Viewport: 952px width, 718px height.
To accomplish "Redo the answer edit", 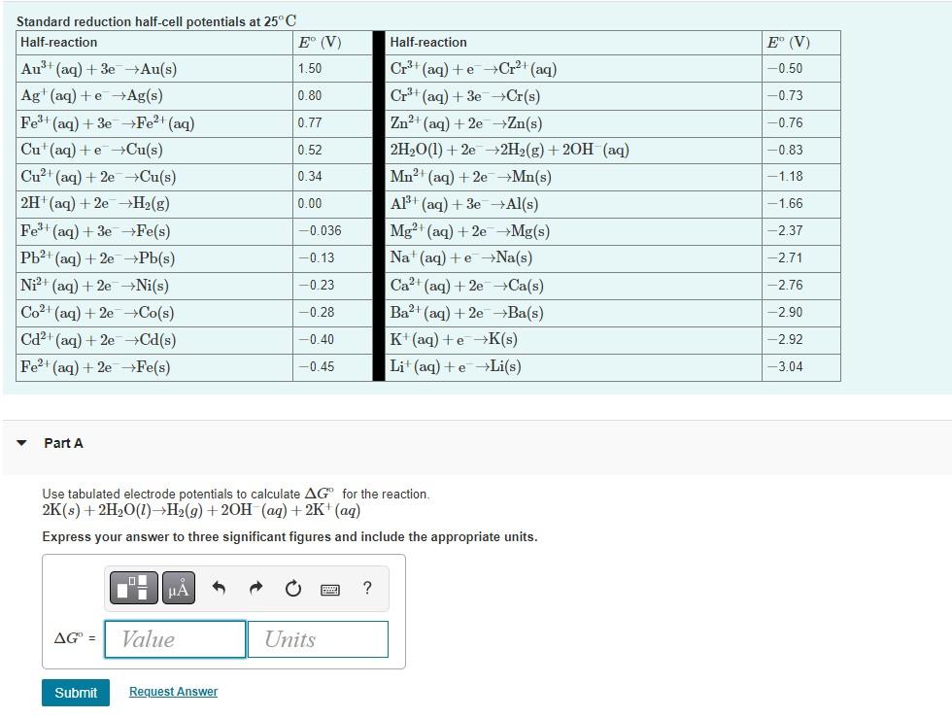I will (x=255, y=587).
